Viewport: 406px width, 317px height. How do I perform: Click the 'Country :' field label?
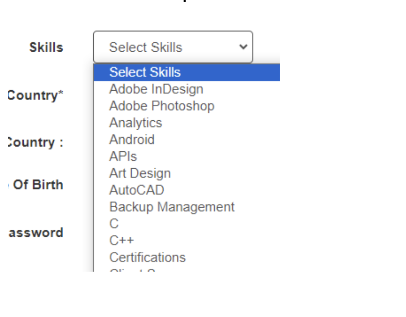click(x=35, y=142)
